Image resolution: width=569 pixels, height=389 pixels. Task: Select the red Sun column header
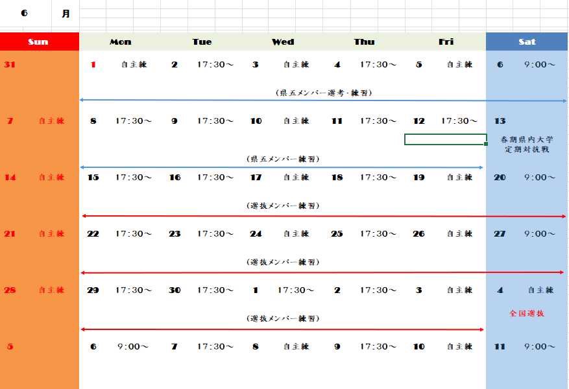click(39, 41)
